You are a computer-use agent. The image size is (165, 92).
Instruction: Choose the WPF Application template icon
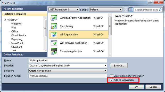pos(54,34)
